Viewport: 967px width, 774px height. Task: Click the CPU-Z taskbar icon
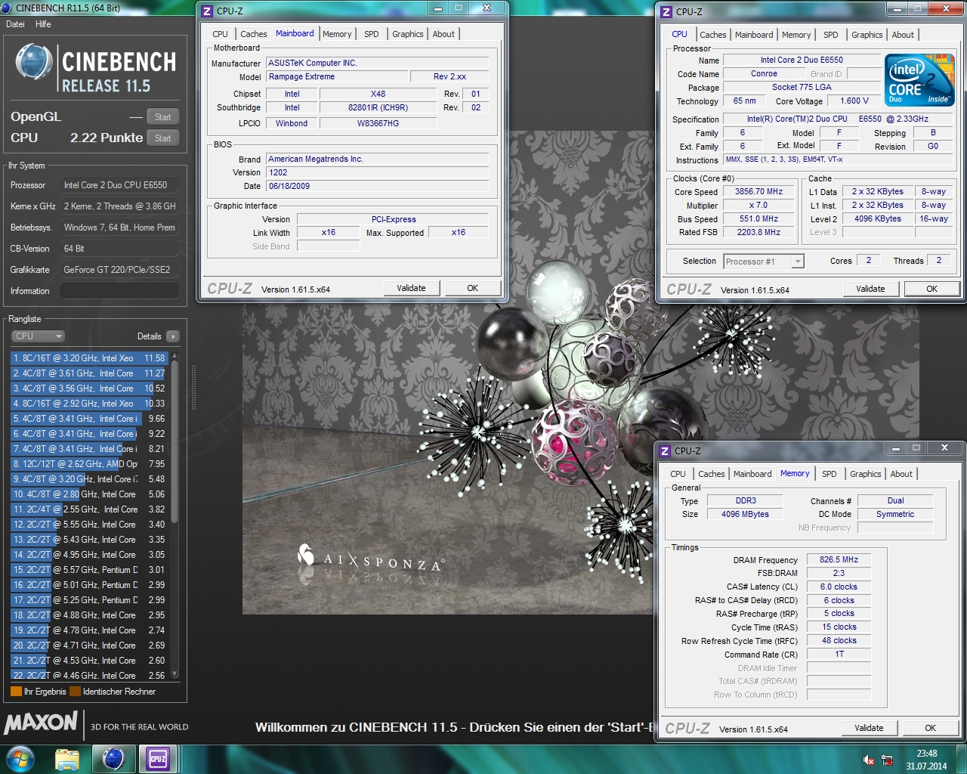(158, 758)
